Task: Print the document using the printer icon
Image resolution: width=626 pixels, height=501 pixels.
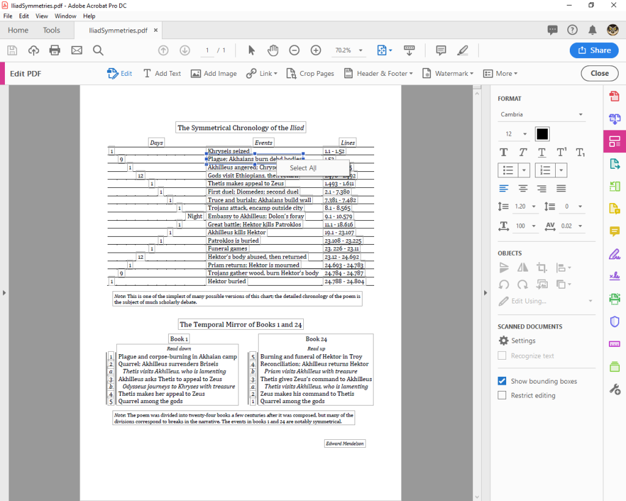Action: (x=54, y=50)
